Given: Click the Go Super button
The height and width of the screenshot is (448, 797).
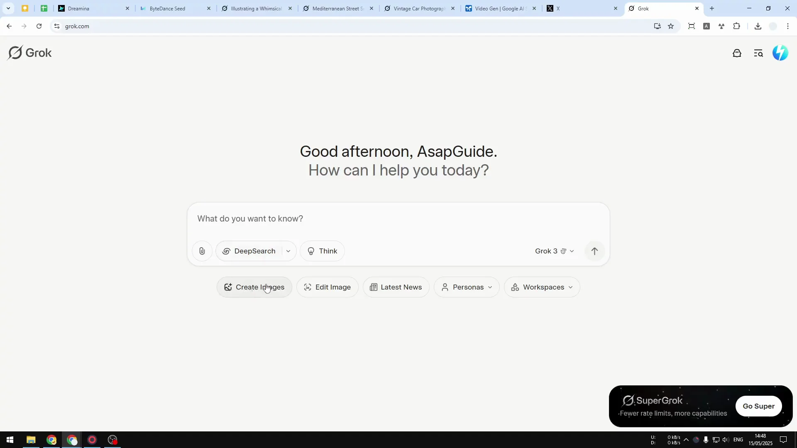Looking at the screenshot, I should coord(759,406).
